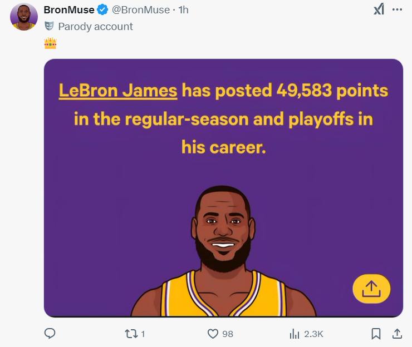This screenshot has height=347, width=412.
Task: Click the yellow share button on image
Action: point(371,289)
